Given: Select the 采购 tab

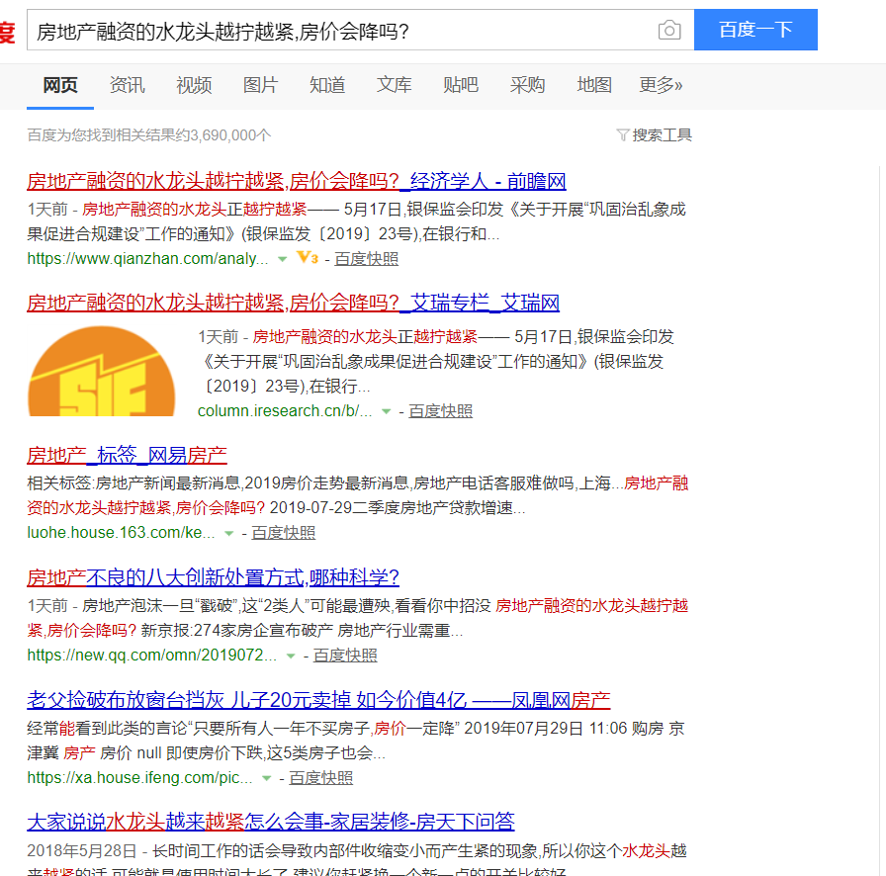Looking at the screenshot, I should point(527,85).
